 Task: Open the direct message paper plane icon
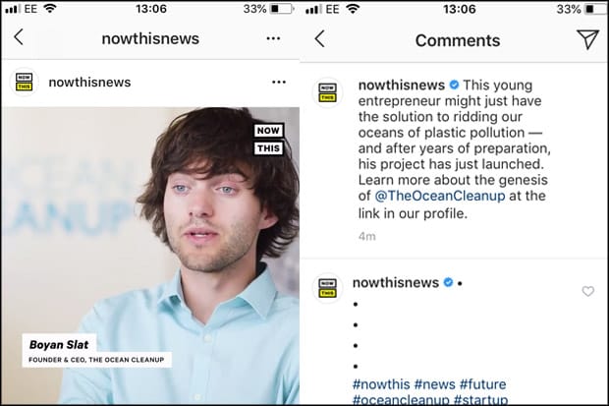(x=587, y=39)
